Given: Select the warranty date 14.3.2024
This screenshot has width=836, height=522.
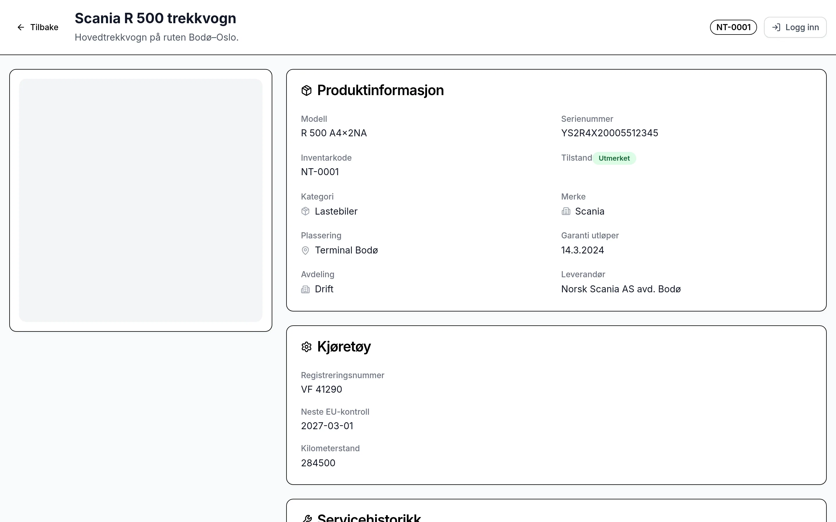Looking at the screenshot, I should pos(582,250).
